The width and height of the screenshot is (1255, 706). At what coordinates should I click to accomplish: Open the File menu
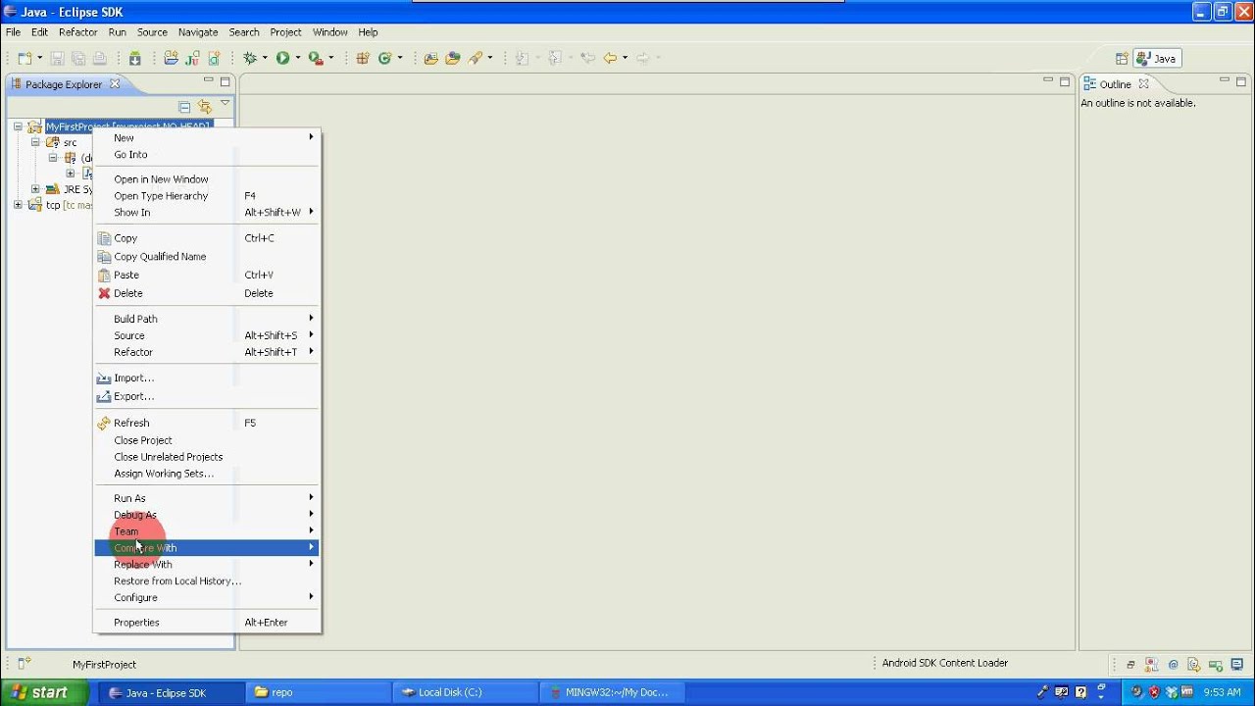13,32
